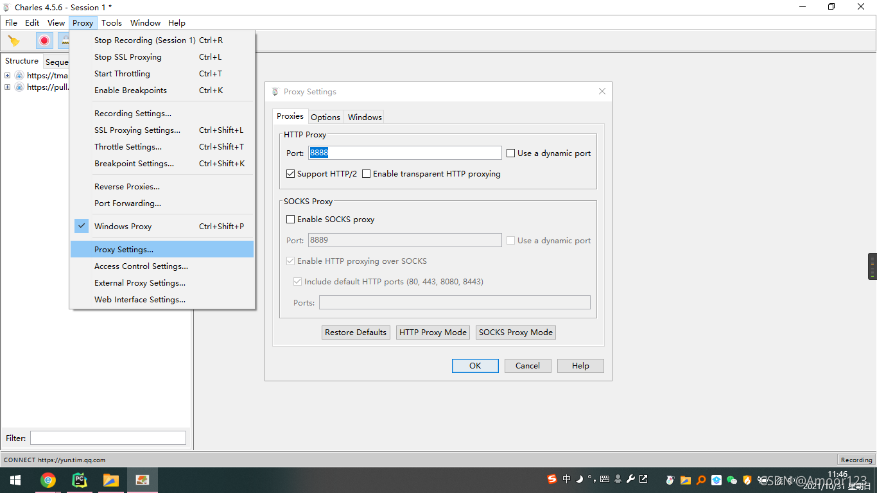Image resolution: width=877 pixels, height=493 pixels.
Task: Open the Tools menu
Action: [x=112, y=22]
